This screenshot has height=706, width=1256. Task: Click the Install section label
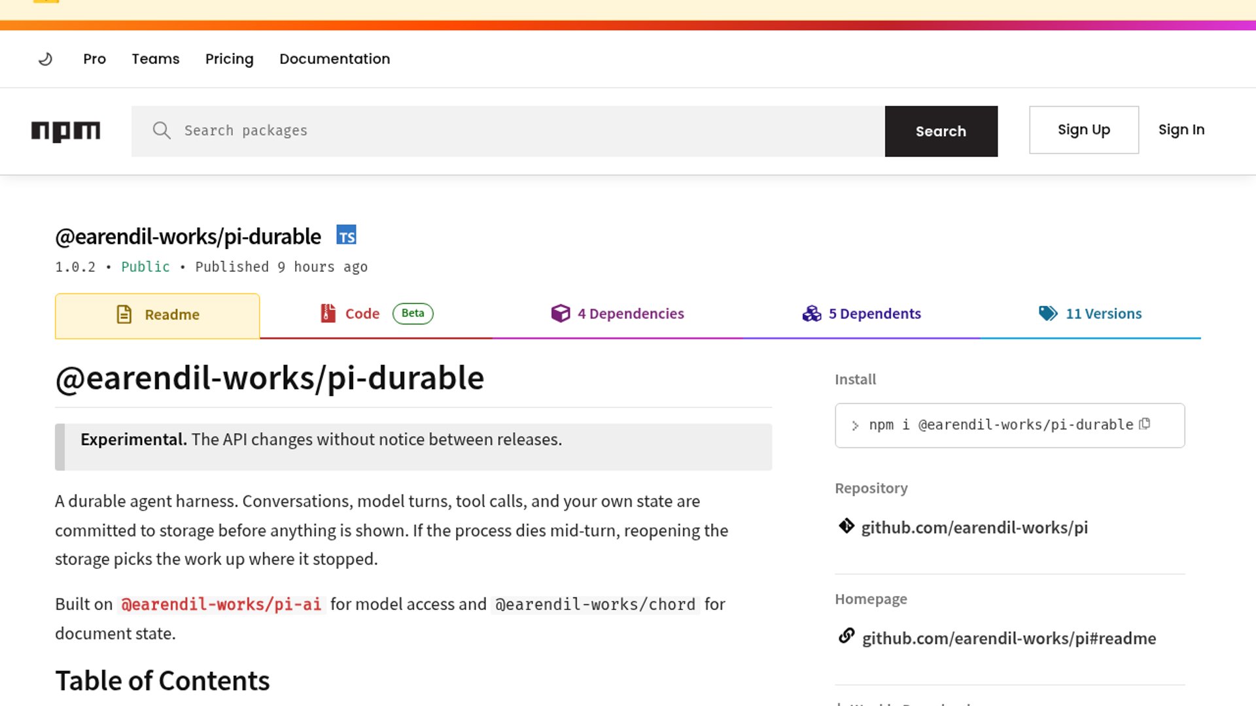click(x=855, y=379)
